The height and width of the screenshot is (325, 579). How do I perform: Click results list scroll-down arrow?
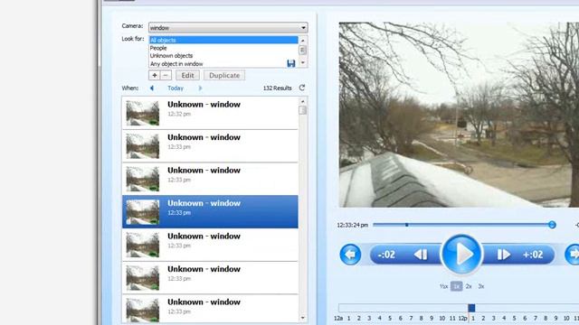click(303, 318)
